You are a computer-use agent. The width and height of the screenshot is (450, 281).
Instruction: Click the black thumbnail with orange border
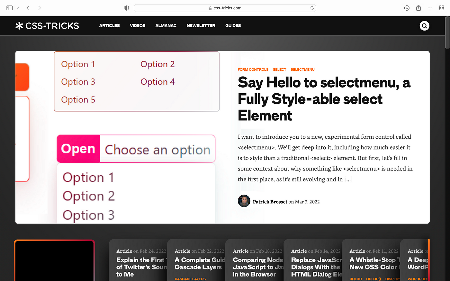point(54,260)
